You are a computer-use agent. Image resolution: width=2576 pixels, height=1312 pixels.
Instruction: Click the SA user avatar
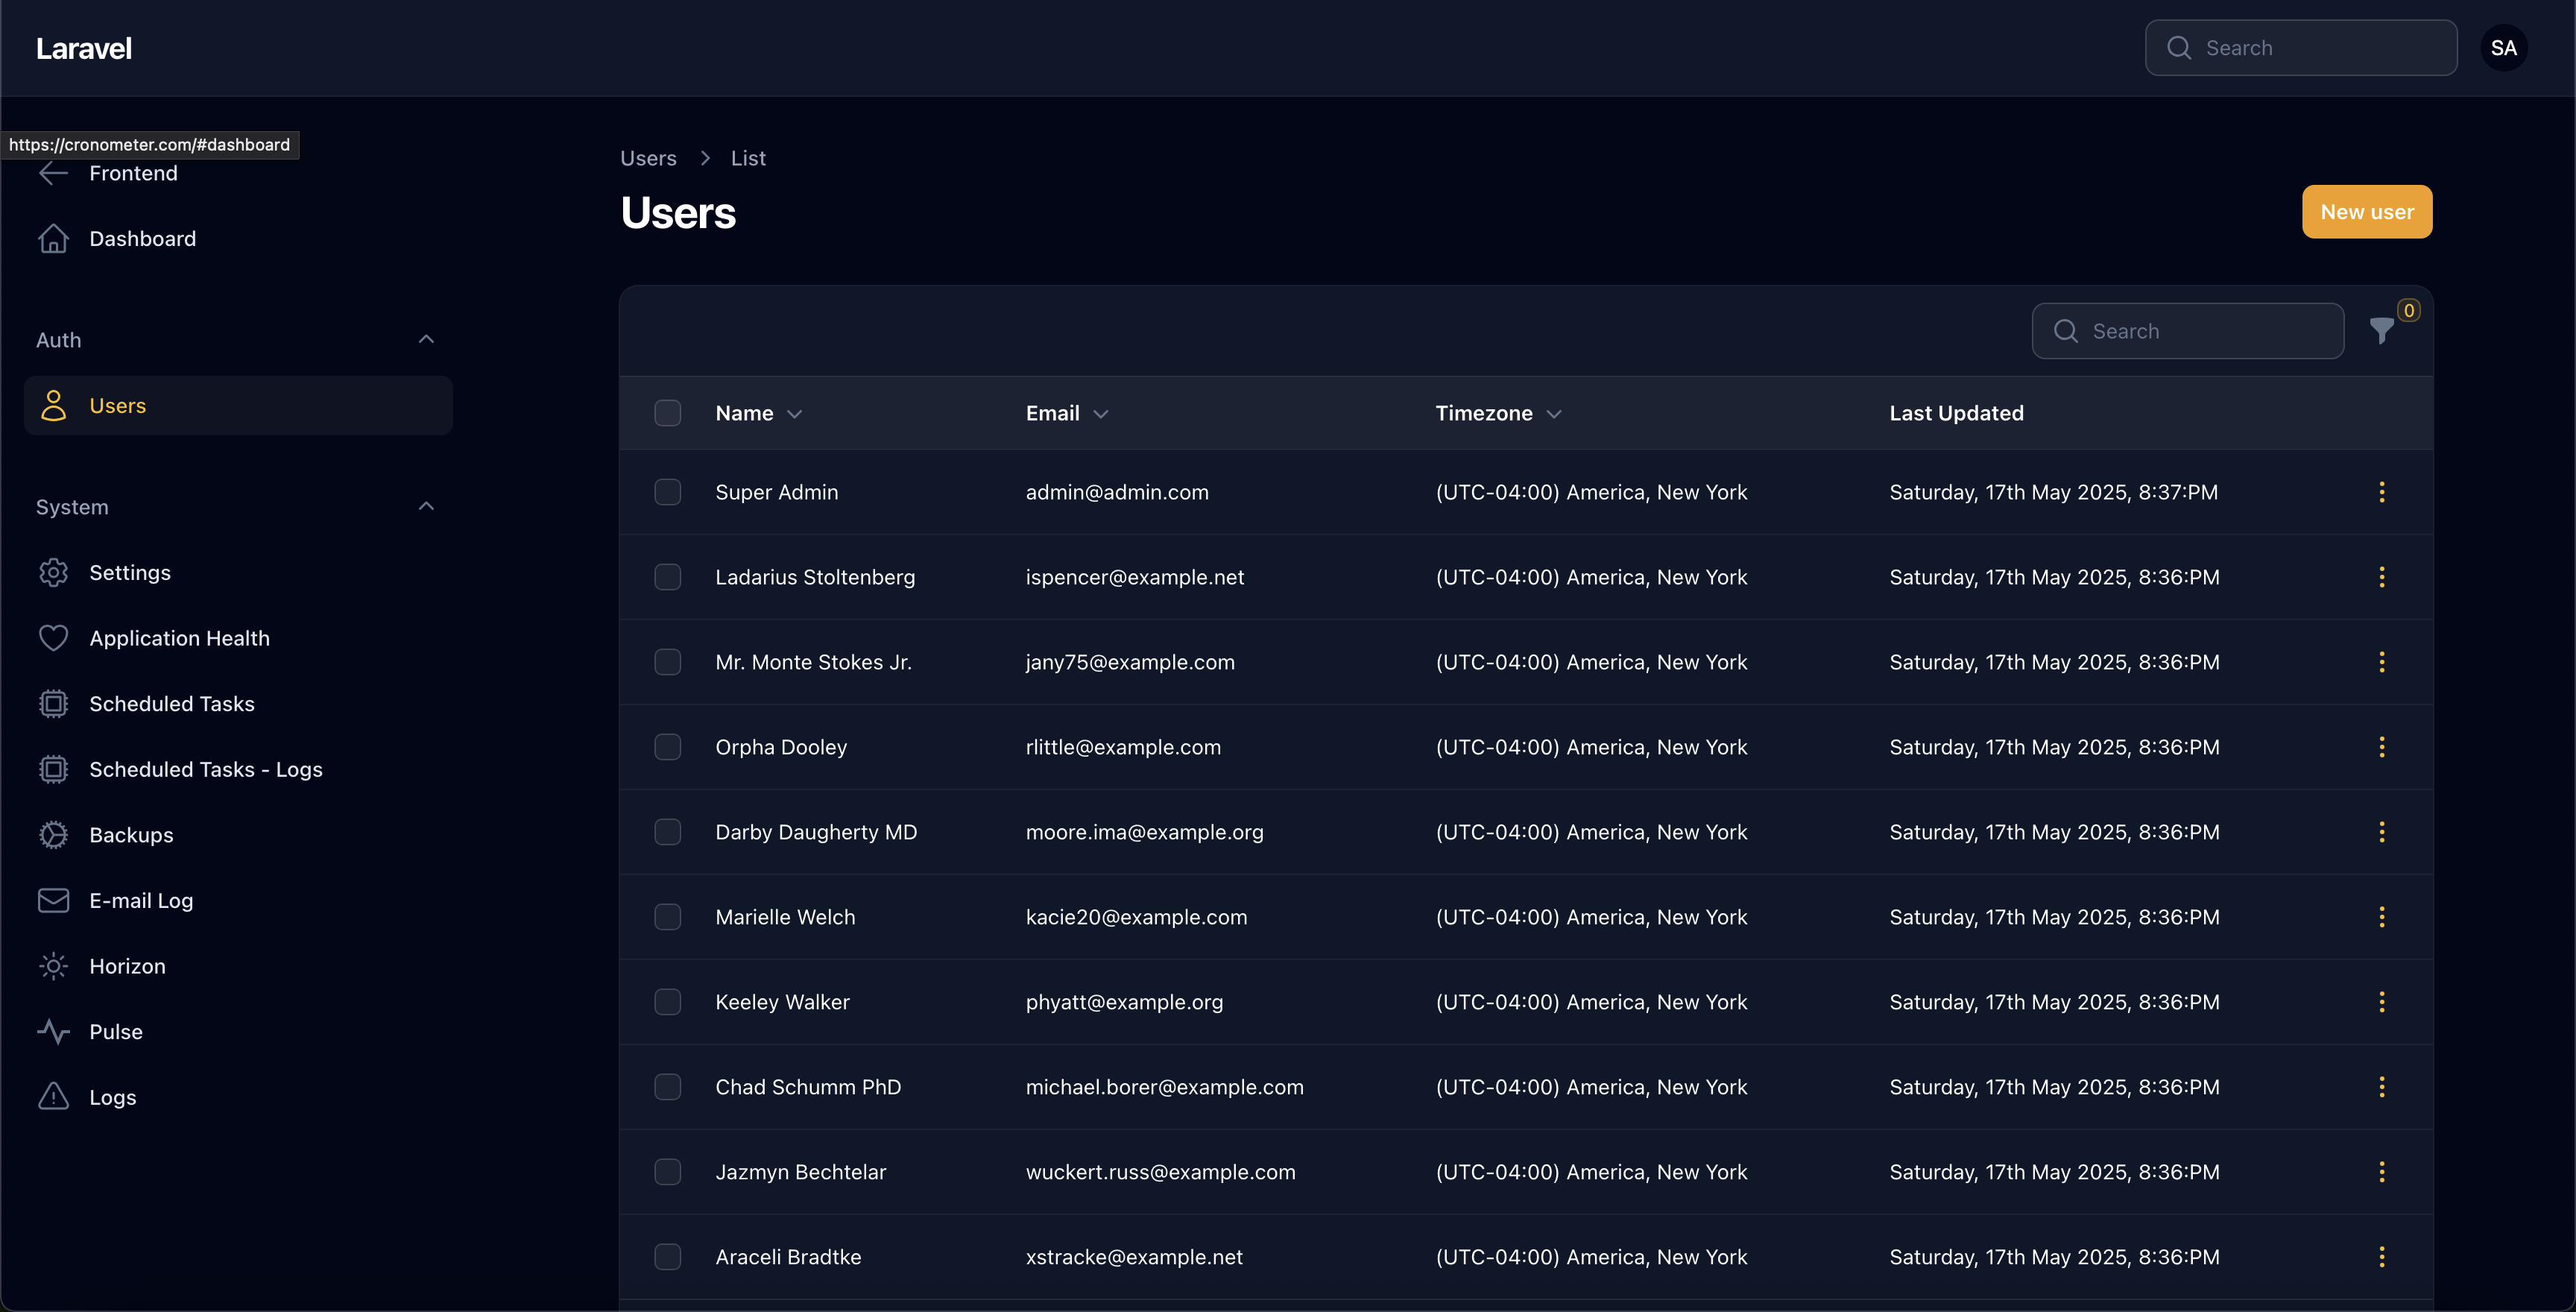point(2504,48)
